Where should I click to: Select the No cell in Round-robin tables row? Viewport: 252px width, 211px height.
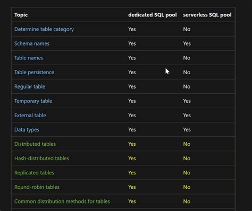coord(187,187)
